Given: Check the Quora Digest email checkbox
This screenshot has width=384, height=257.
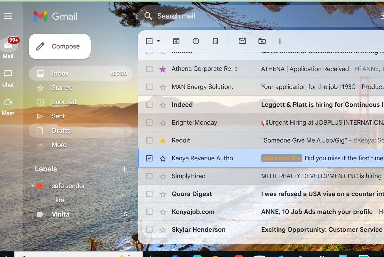Looking at the screenshot, I should 149,194.
